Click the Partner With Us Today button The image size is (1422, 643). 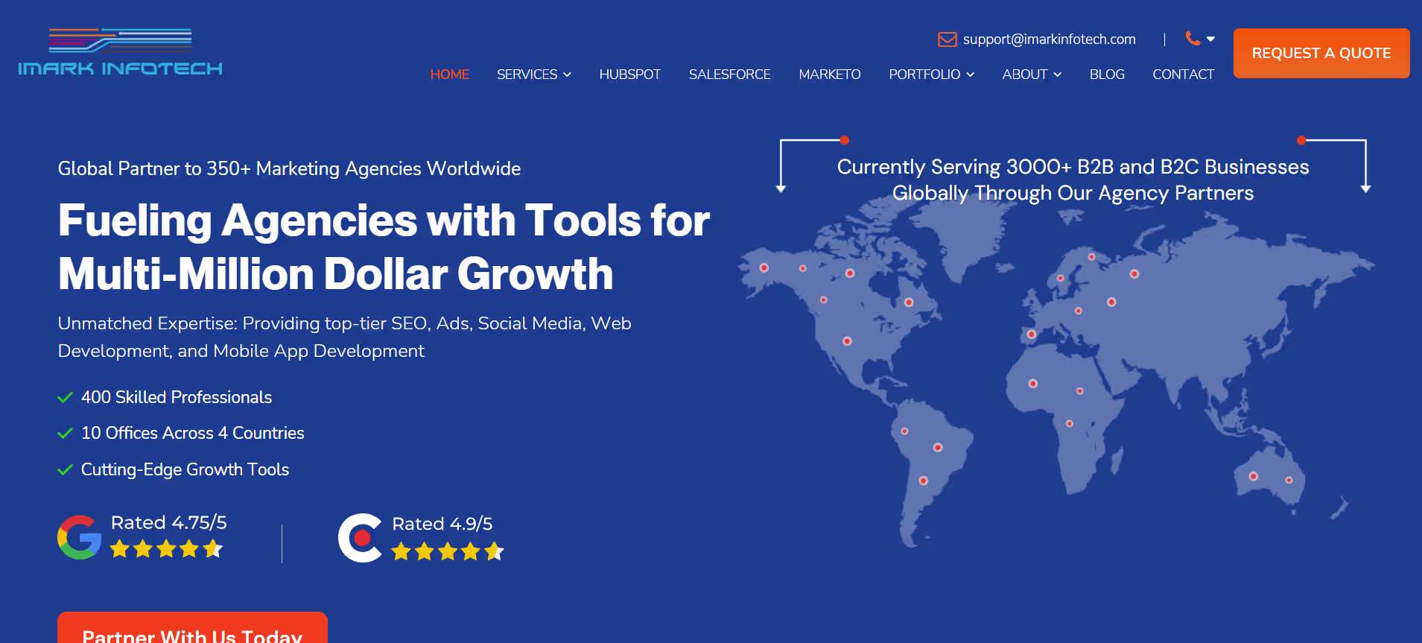point(192,628)
